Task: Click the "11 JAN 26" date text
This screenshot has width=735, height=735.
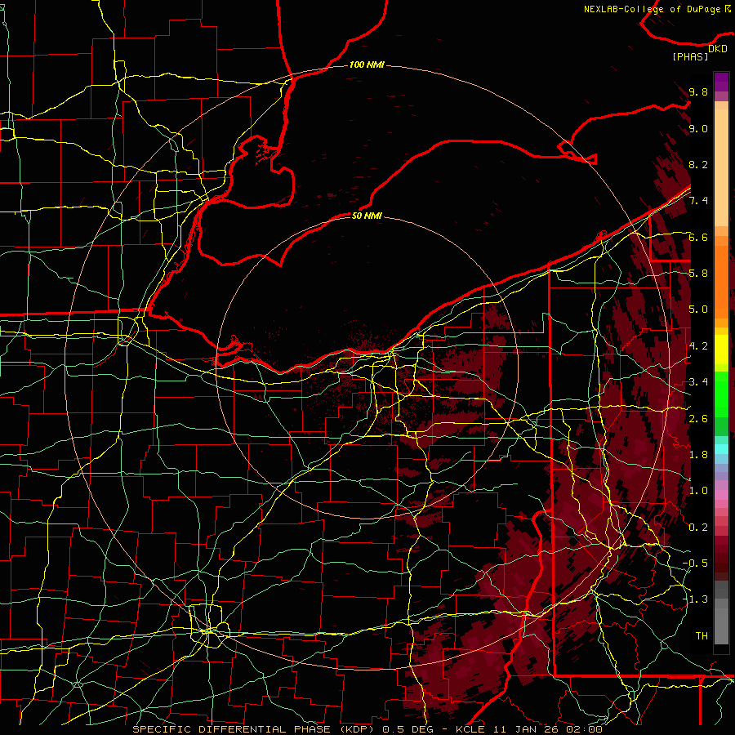Action: point(525,729)
